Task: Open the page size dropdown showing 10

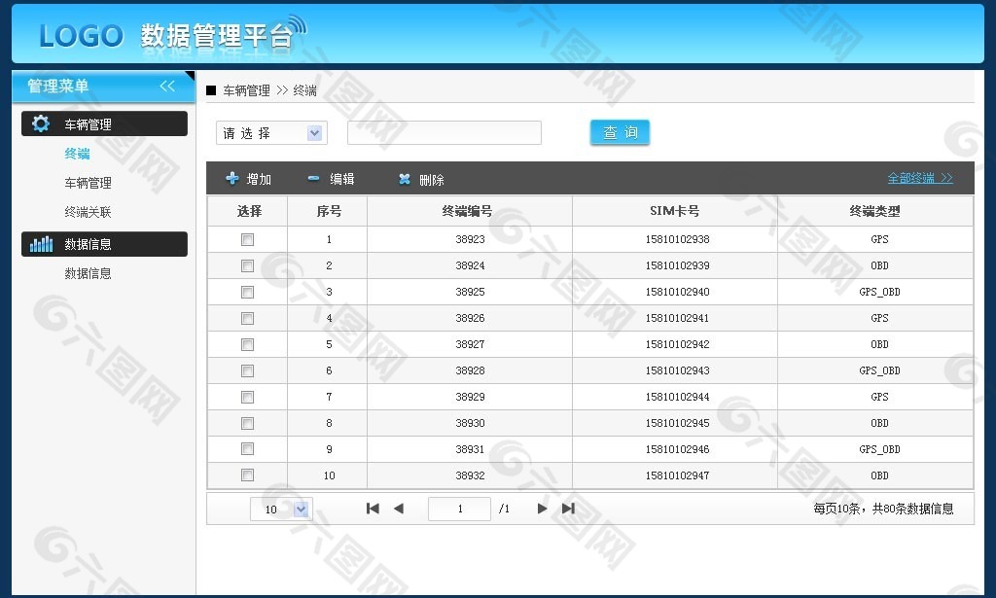Action: (281, 509)
